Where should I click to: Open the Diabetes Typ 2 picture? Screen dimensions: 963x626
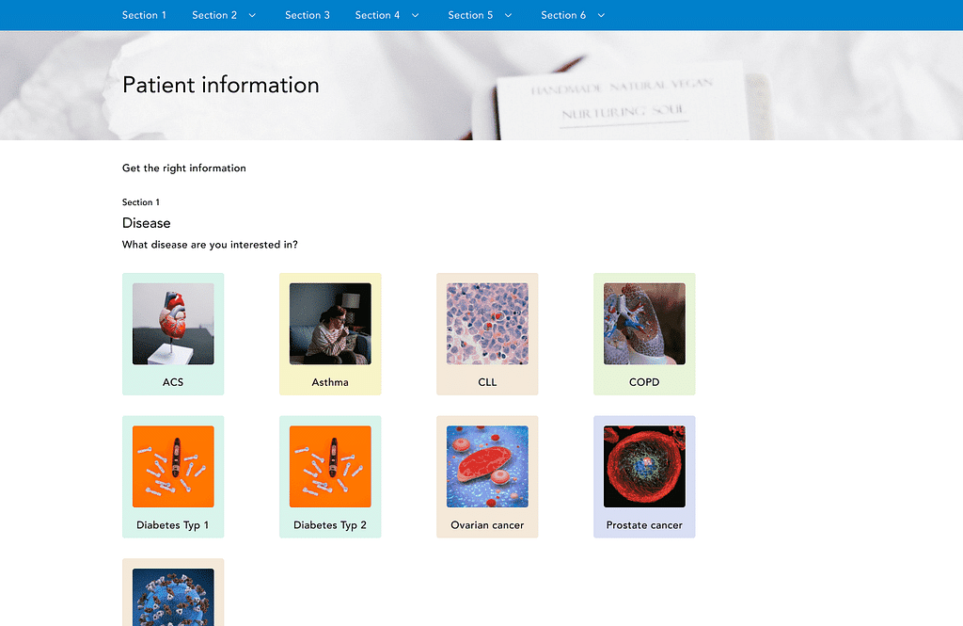point(330,467)
